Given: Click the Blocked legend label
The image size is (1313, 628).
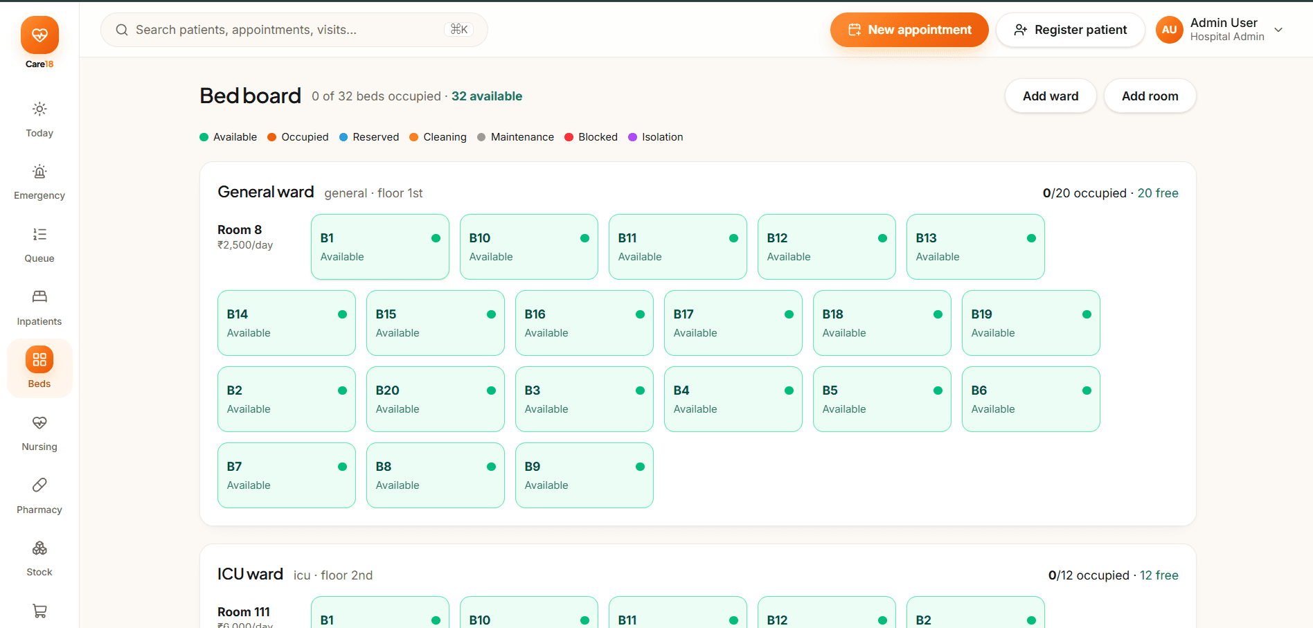Looking at the screenshot, I should tap(598, 137).
